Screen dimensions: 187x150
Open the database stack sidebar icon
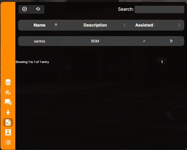[8, 82]
